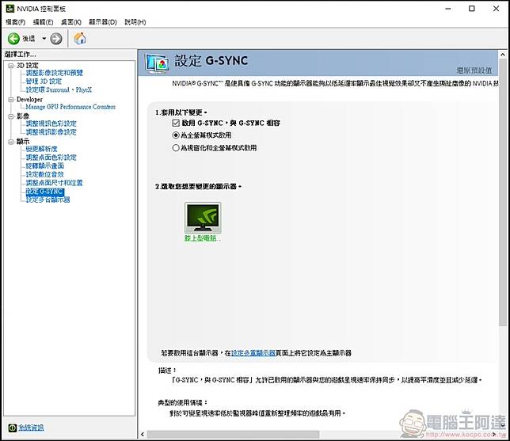Screen dimensions: 510x441
Task: Click the horizontal scrollbar left arrow
Action: [143, 435]
